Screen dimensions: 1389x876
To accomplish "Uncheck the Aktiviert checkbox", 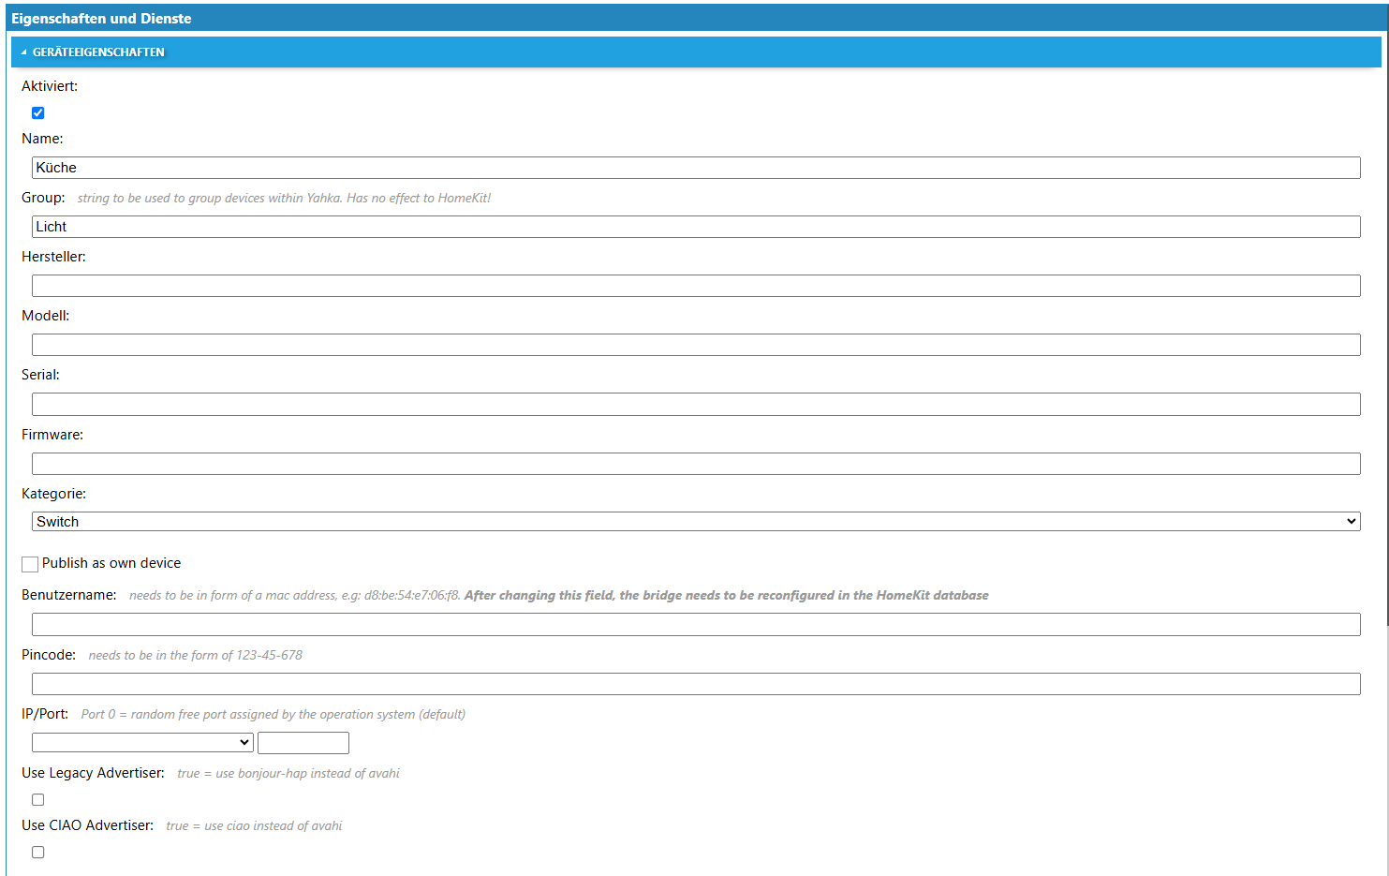I will (x=38, y=113).
